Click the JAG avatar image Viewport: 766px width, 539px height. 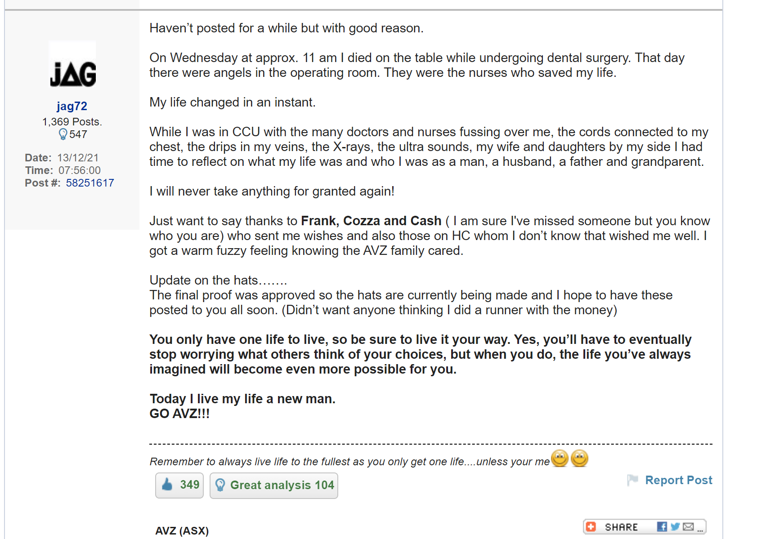(x=72, y=65)
